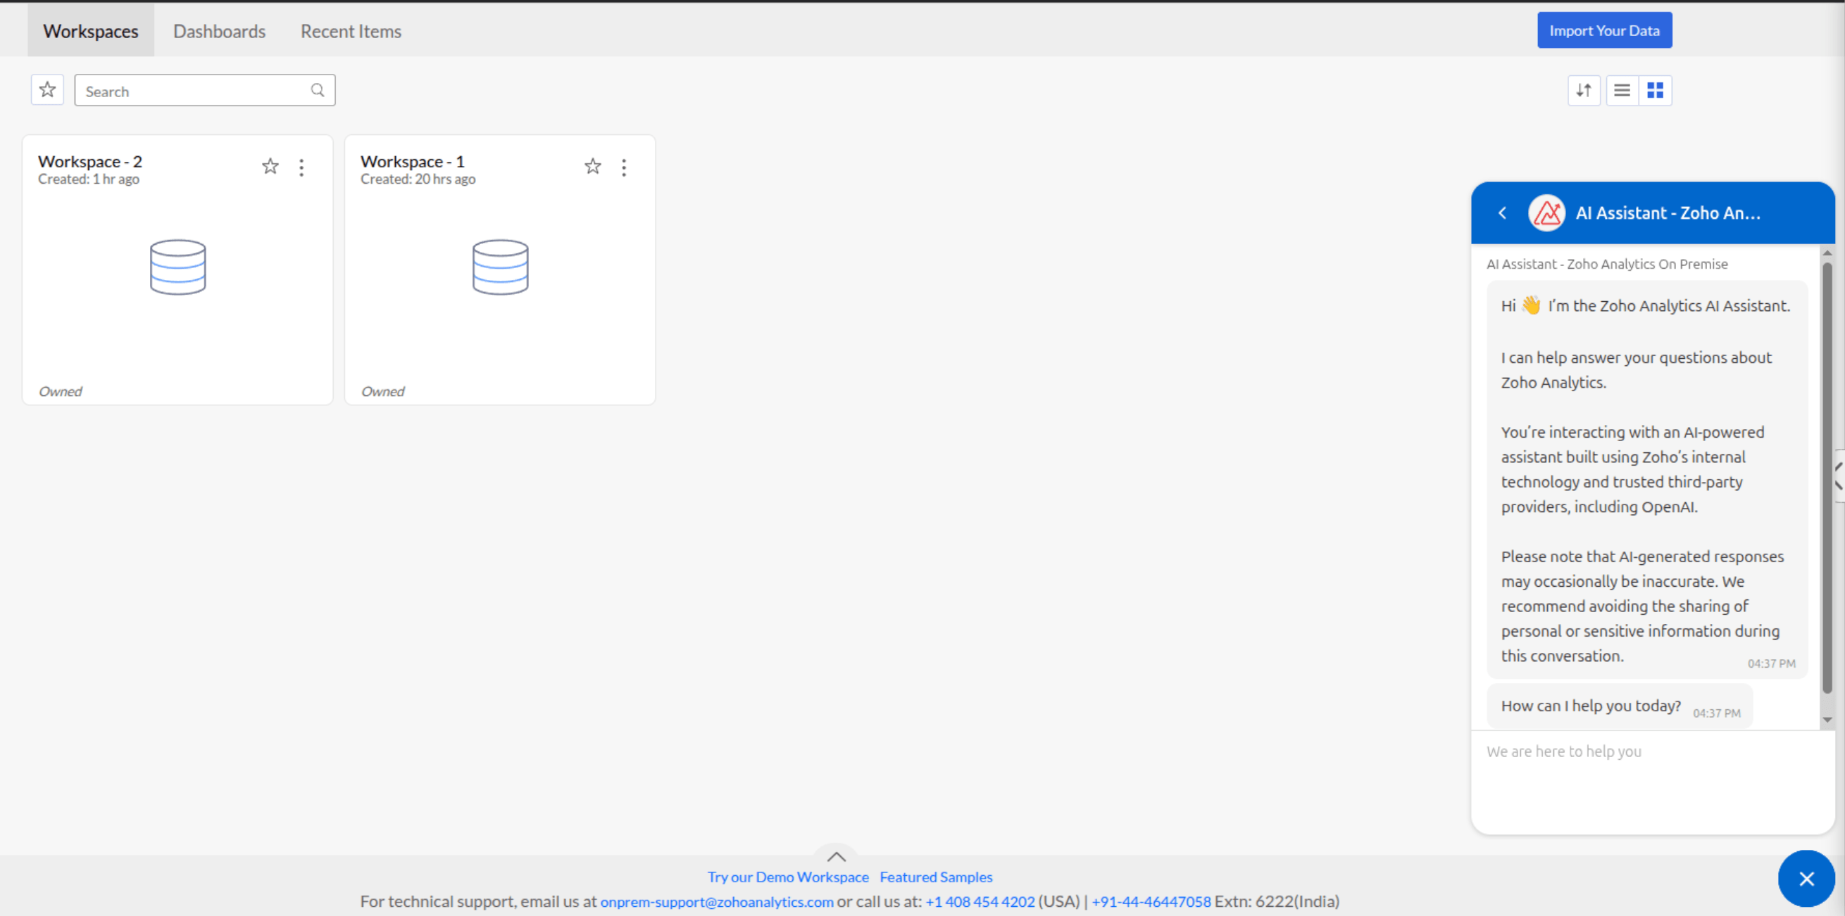Open Workspace - 2 database thumbnail
The image size is (1845, 916).
(177, 267)
